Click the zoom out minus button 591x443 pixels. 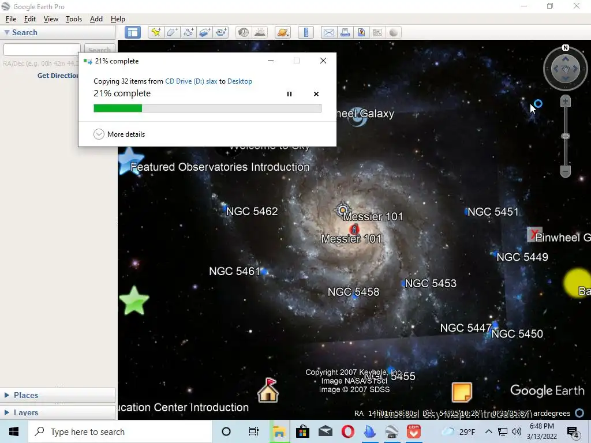[566, 171]
